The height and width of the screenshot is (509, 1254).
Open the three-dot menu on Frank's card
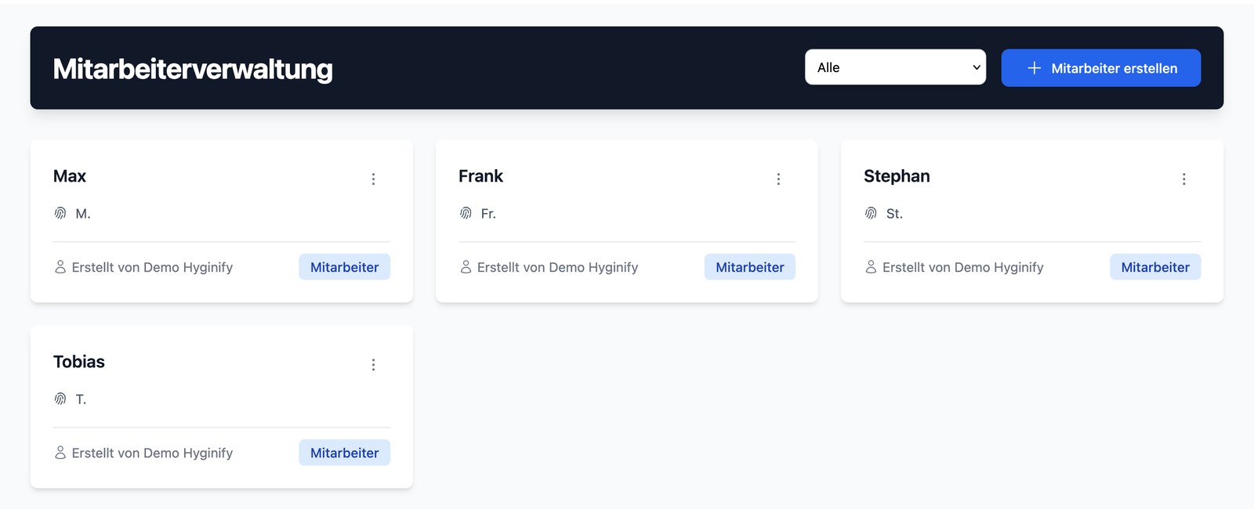pos(778,179)
